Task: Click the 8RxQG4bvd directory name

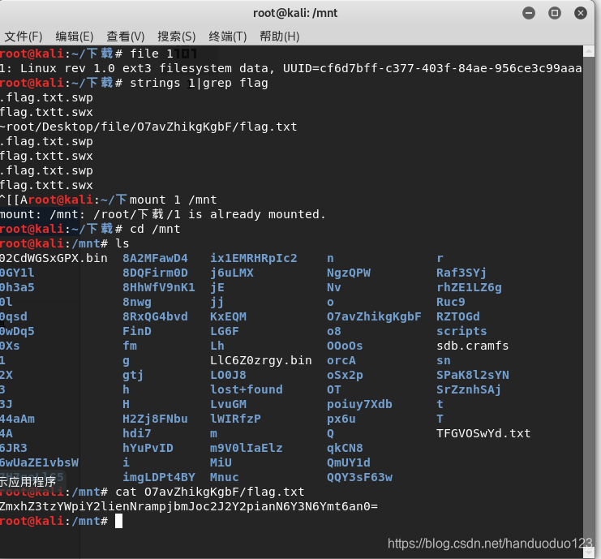Action: (x=155, y=316)
